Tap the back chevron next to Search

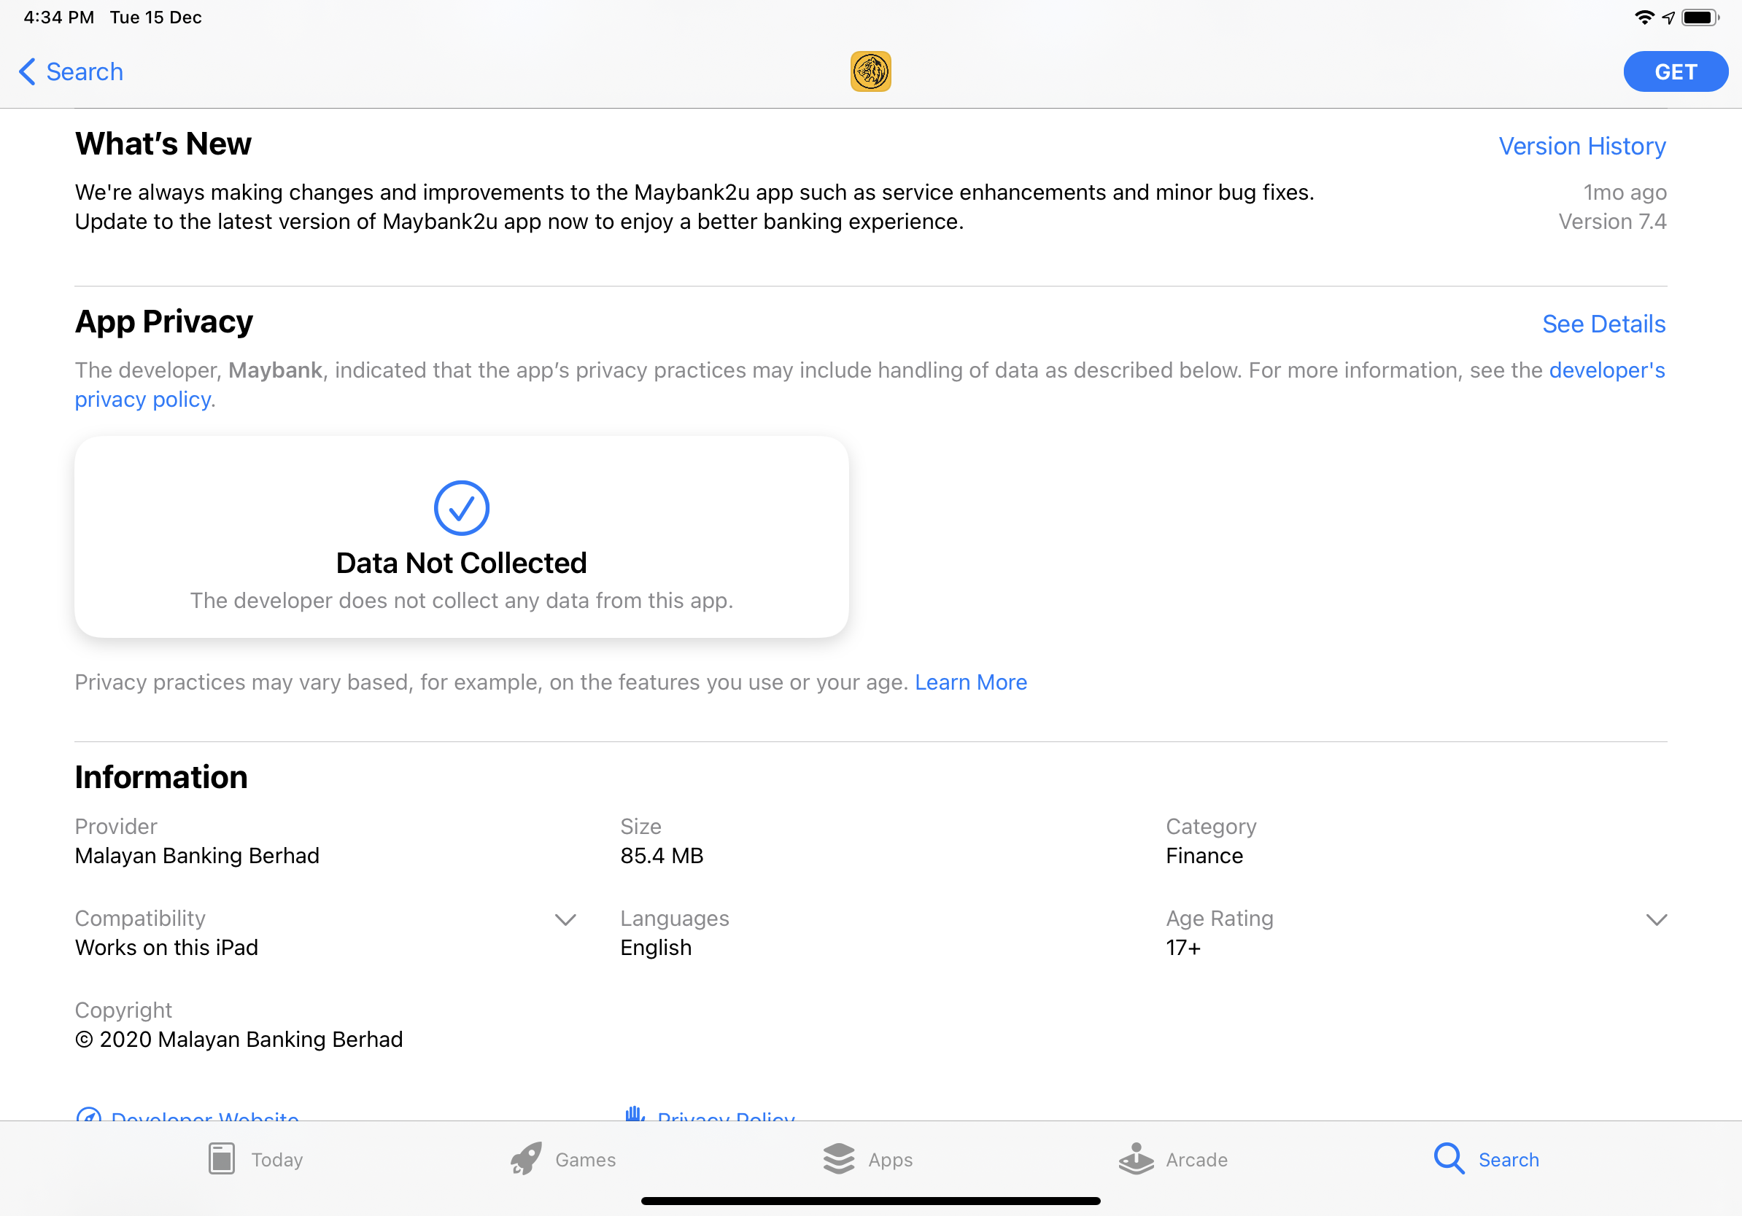pyautogui.click(x=26, y=72)
